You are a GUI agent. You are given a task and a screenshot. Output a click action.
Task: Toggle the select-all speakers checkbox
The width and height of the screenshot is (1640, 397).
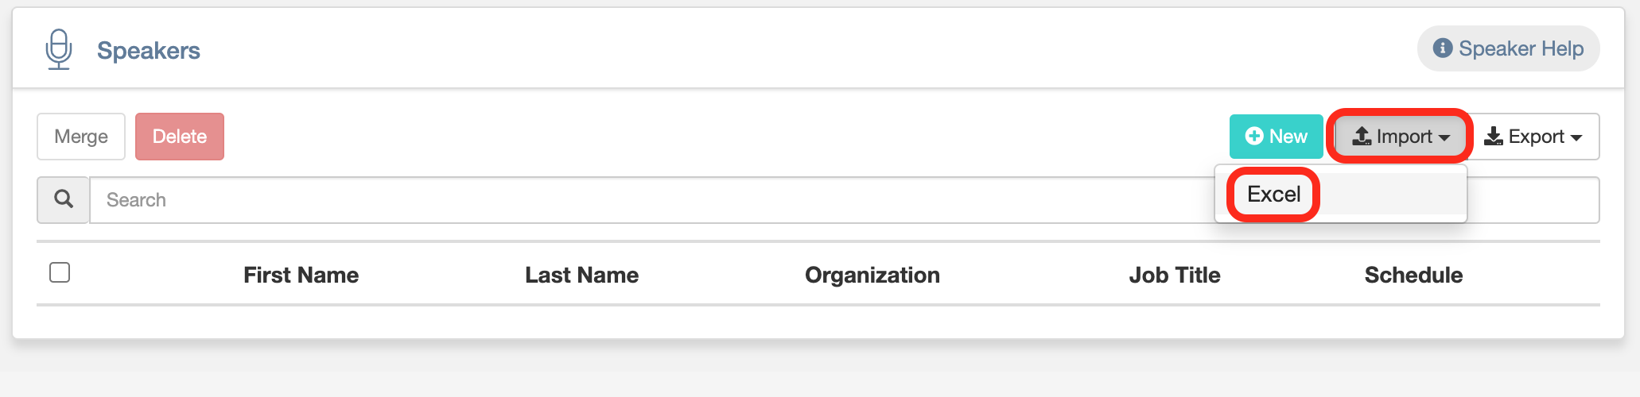pos(60,272)
